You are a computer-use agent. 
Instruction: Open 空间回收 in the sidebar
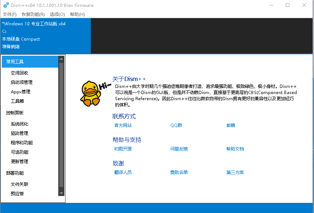pyautogui.click(x=20, y=73)
